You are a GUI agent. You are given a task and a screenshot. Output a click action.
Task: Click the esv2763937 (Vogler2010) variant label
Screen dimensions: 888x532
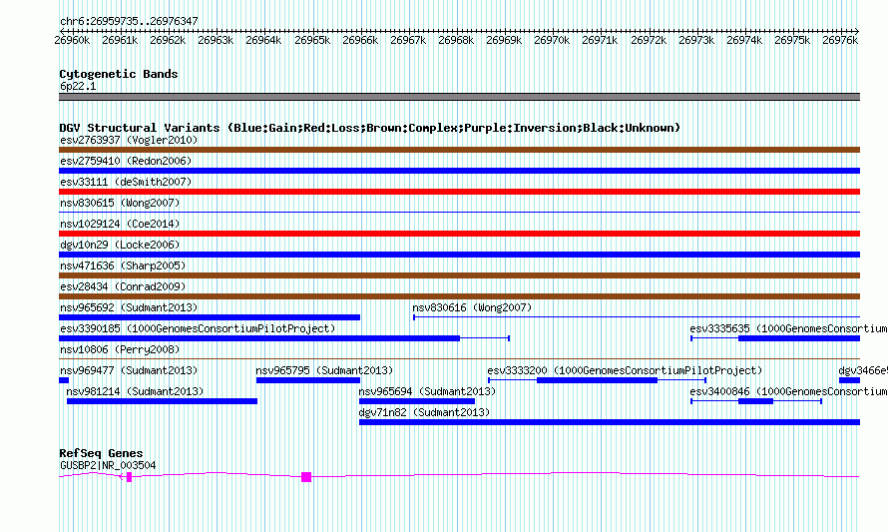pyautogui.click(x=129, y=140)
